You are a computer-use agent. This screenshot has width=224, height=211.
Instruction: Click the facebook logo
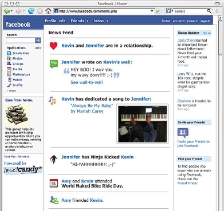(x=18, y=25)
